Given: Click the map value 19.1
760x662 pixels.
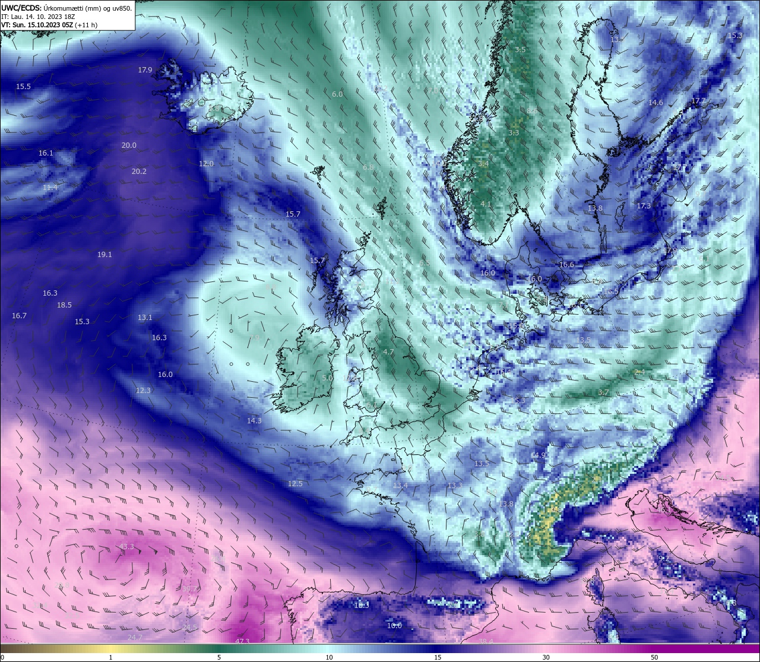Looking at the screenshot, I should pos(104,255).
